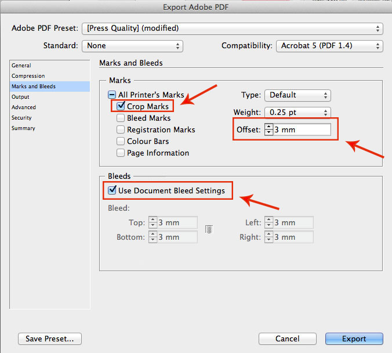This screenshot has width=392, height=353.
Task: Open the Standard dropdown set to None
Action: point(132,46)
